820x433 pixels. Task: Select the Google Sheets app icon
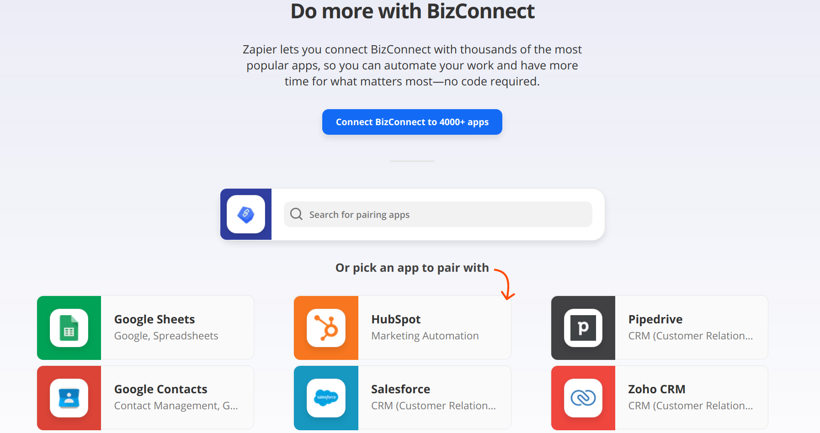69,327
